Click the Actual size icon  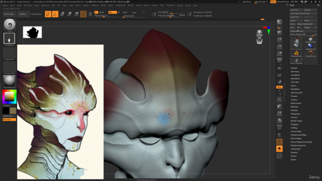pyautogui.click(x=279, y=47)
